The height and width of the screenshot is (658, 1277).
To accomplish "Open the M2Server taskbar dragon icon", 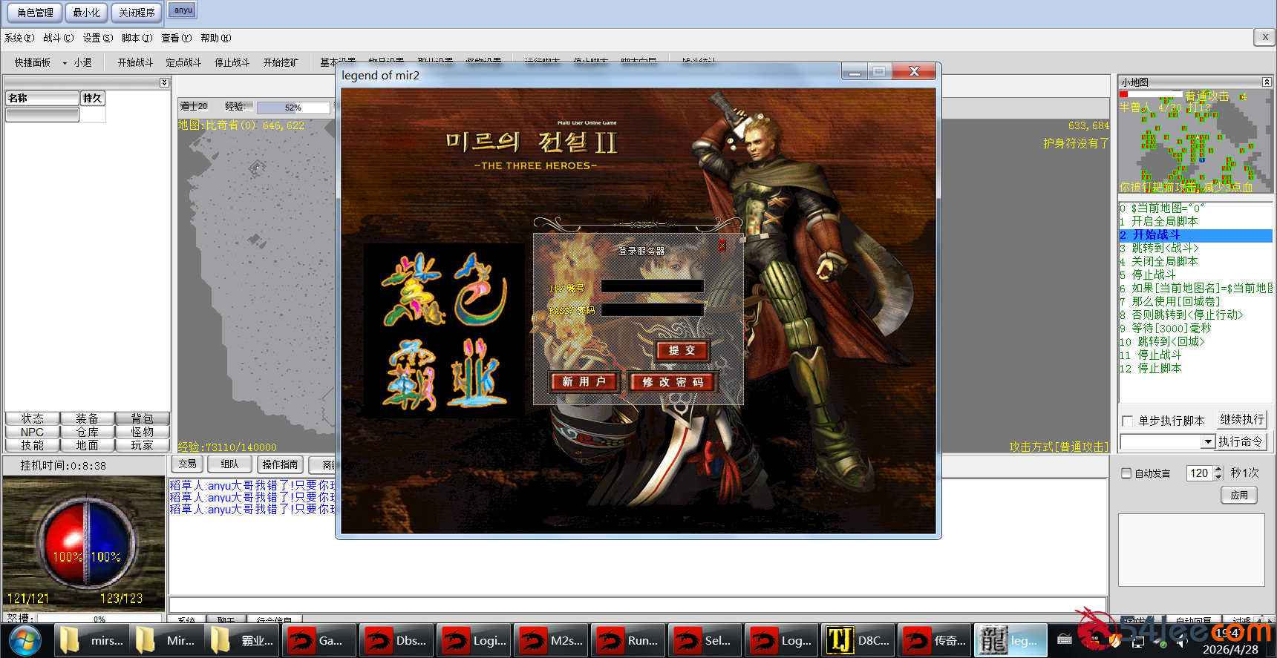I will [x=550, y=640].
